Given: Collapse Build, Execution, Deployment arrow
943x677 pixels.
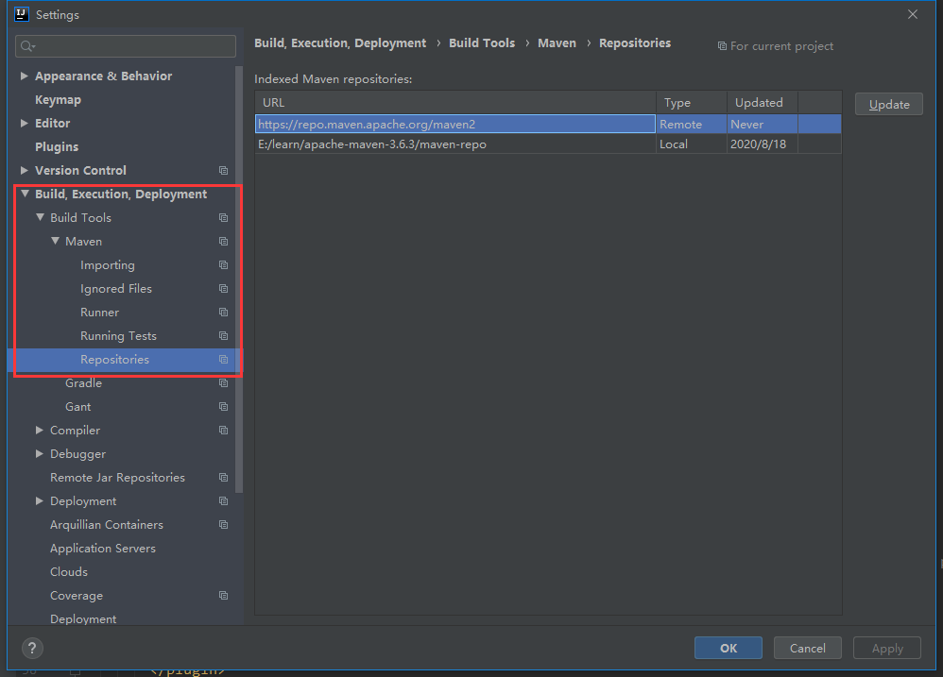Looking at the screenshot, I should pyautogui.click(x=25, y=194).
